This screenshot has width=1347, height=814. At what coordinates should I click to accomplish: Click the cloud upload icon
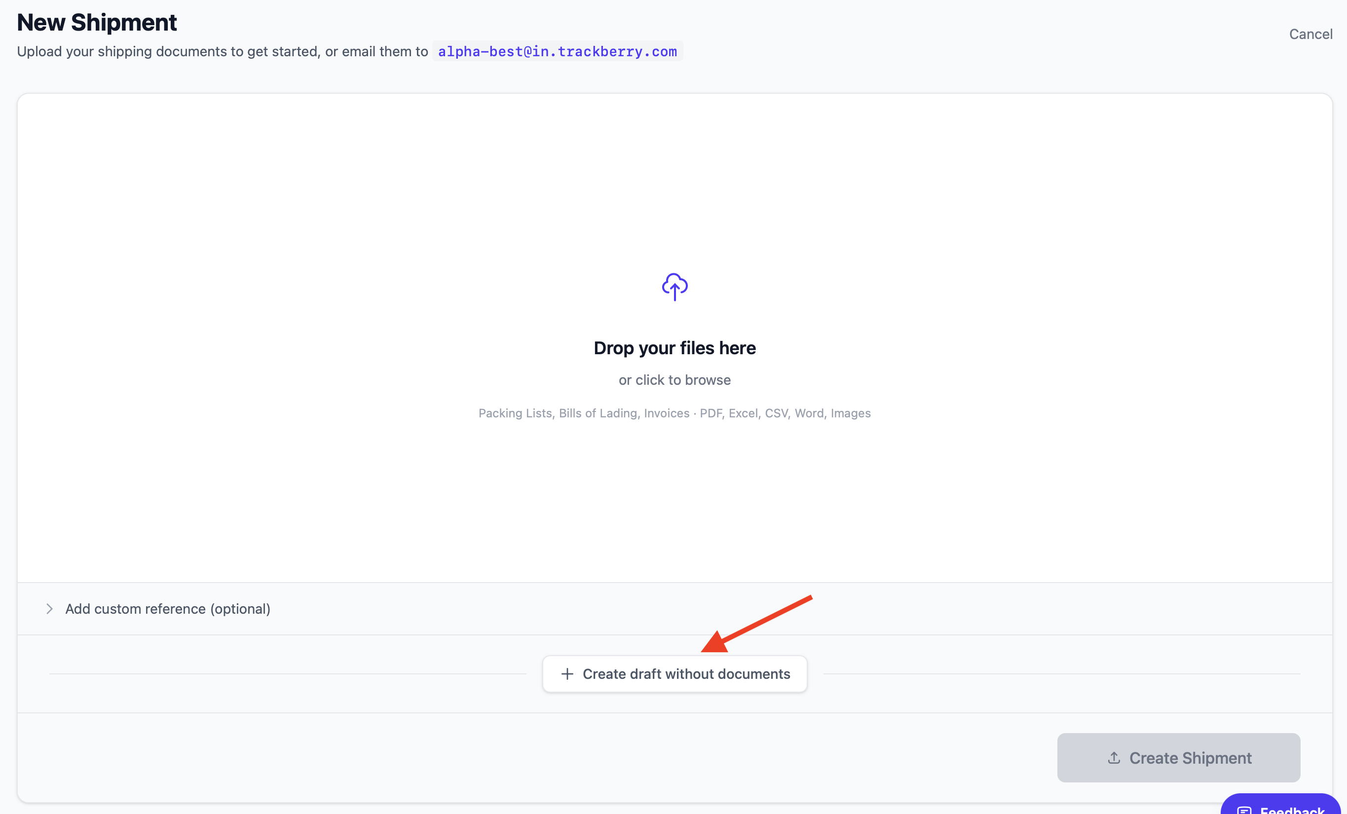pyautogui.click(x=674, y=287)
